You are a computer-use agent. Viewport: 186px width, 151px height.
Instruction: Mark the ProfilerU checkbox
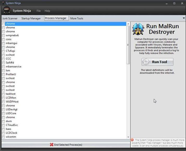[3, 74]
